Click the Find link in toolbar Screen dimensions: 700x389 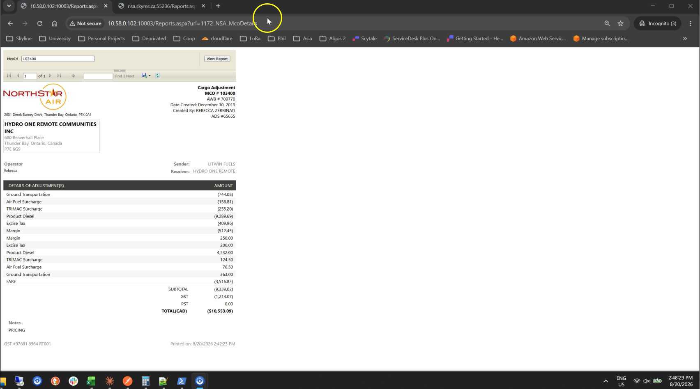118,76
